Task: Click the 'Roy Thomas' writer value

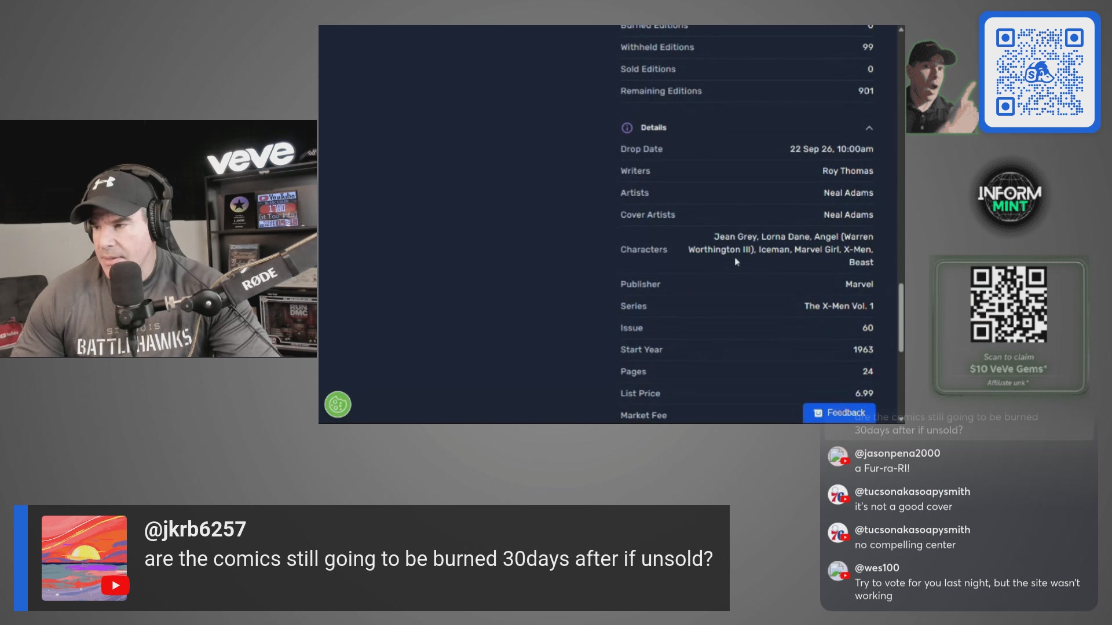Action: pos(847,171)
